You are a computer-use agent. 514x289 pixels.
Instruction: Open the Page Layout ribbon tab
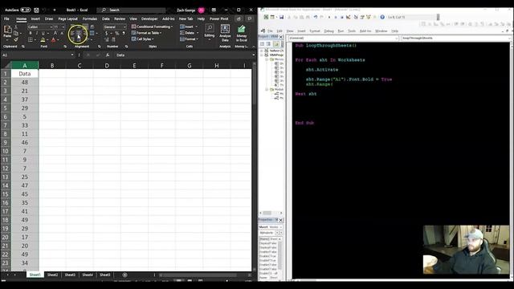click(x=67, y=18)
